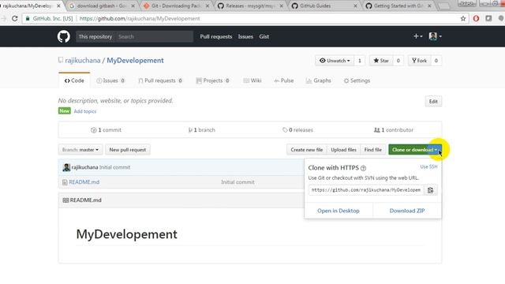Click the Add topics link
Viewport: 505px width, 284px height.
[85, 111]
